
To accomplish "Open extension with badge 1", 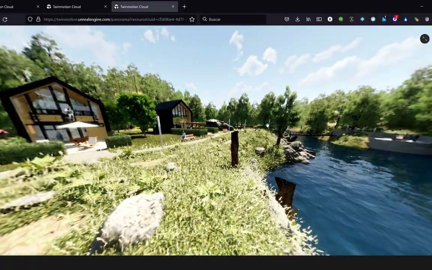I will pyautogui.click(x=384, y=19).
